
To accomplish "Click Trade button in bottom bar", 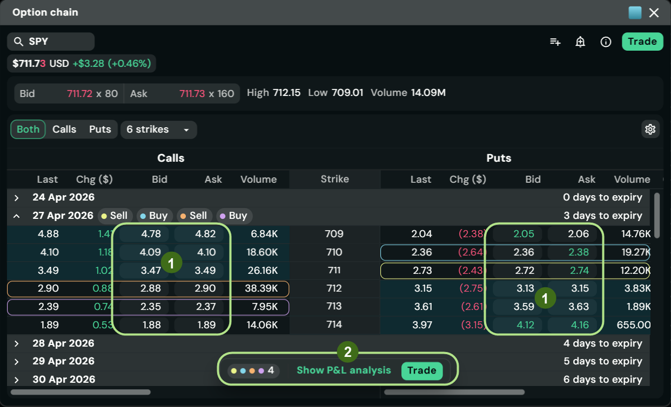I will (x=422, y=370).
